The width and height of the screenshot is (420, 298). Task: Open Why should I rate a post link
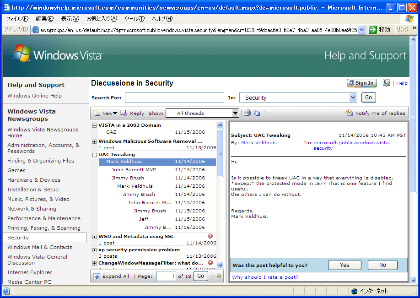click(265, 277)
